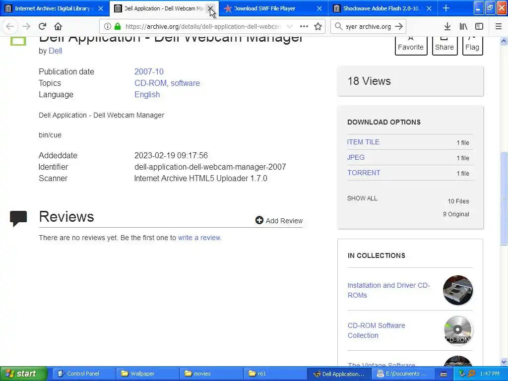
Task: Click the Add Review plus icon
Action: pyautogui.click(x=259, y=220)
